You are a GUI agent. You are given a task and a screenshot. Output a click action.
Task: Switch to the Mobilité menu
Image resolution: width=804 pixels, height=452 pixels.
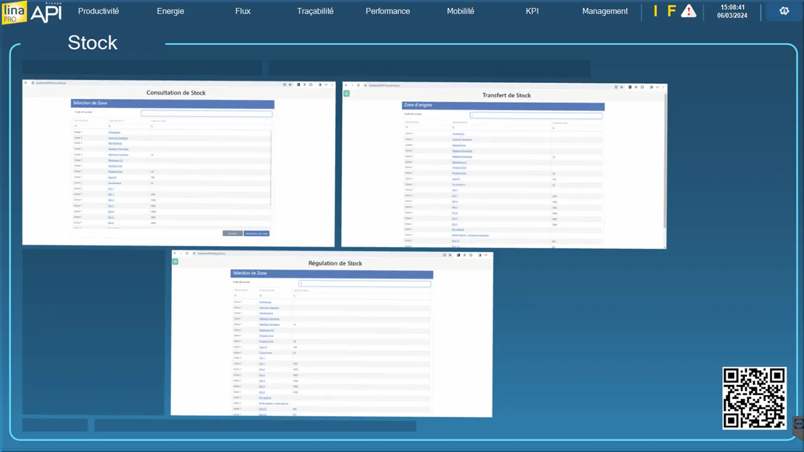click(x=460, y=11)
